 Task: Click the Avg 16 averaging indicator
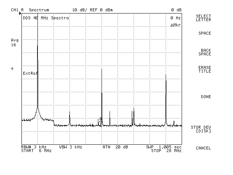tap(14, 42)
